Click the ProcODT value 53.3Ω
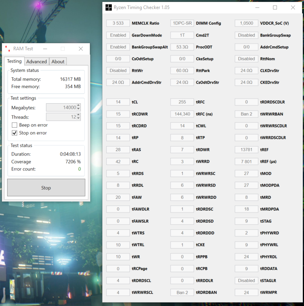 182,47
